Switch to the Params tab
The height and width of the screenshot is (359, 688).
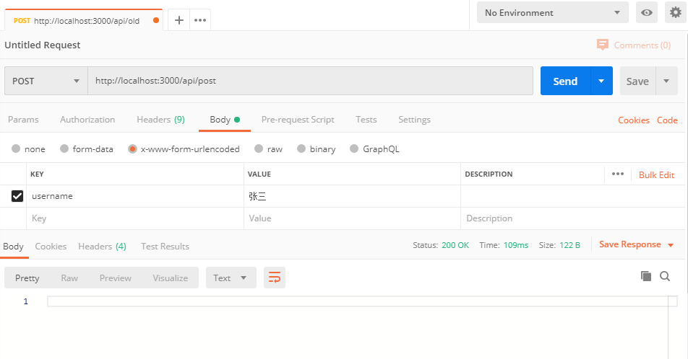23,120
